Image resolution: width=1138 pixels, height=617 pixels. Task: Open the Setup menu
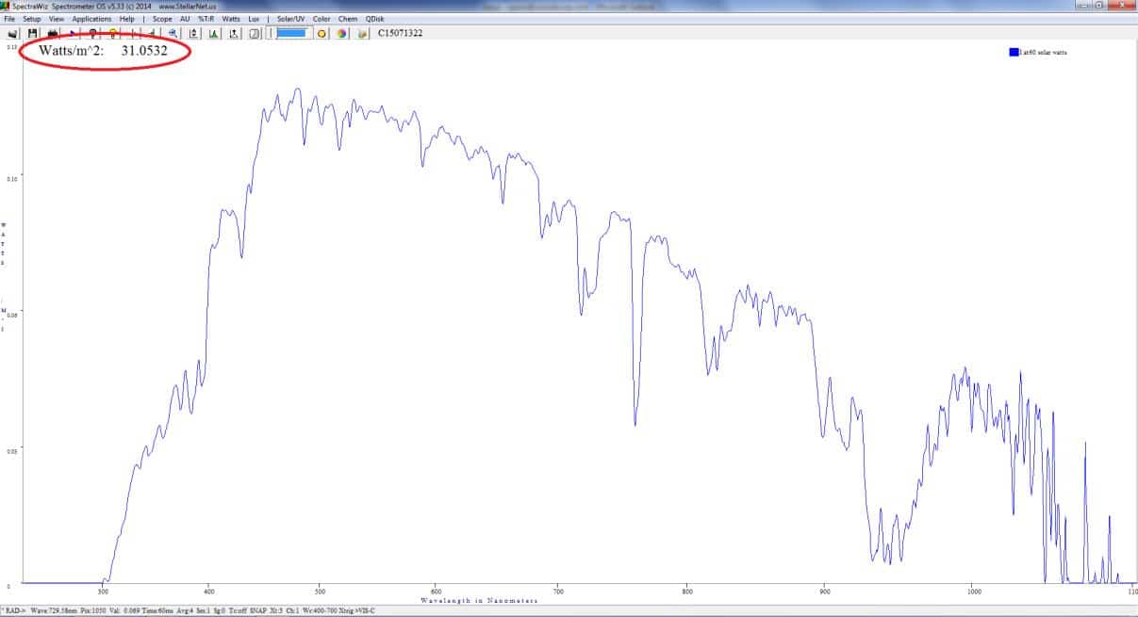tap(32, 19)
